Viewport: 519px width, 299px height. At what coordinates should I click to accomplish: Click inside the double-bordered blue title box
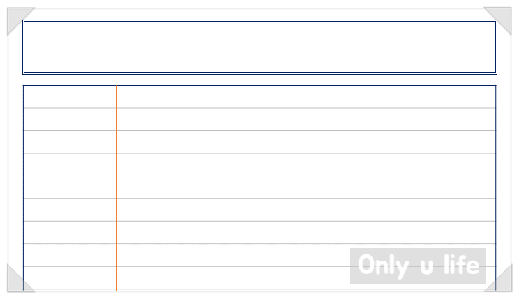[x=259, y=47]
